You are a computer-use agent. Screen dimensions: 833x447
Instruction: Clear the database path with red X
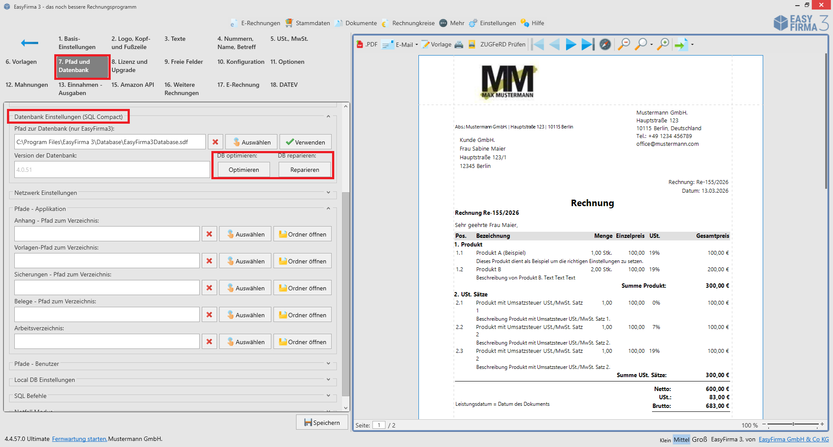tap(215, 142)
